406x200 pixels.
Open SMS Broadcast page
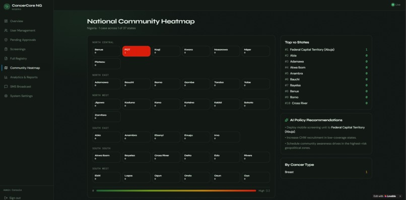coord(27,86)
